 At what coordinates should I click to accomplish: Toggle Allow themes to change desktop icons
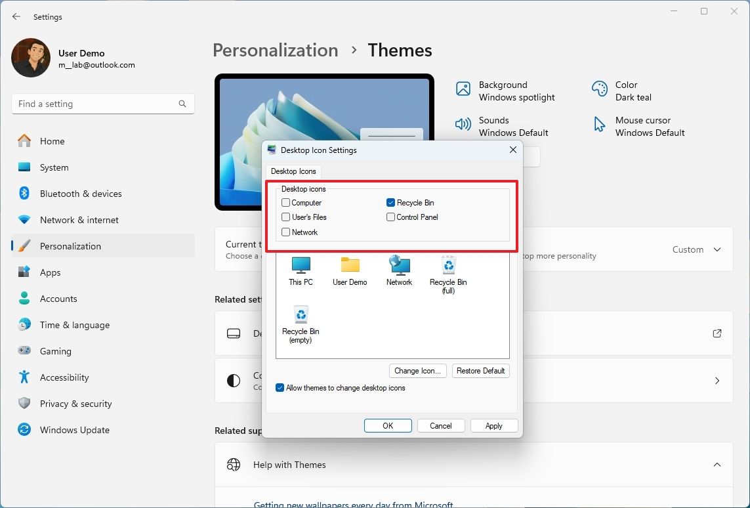[280, 388]
